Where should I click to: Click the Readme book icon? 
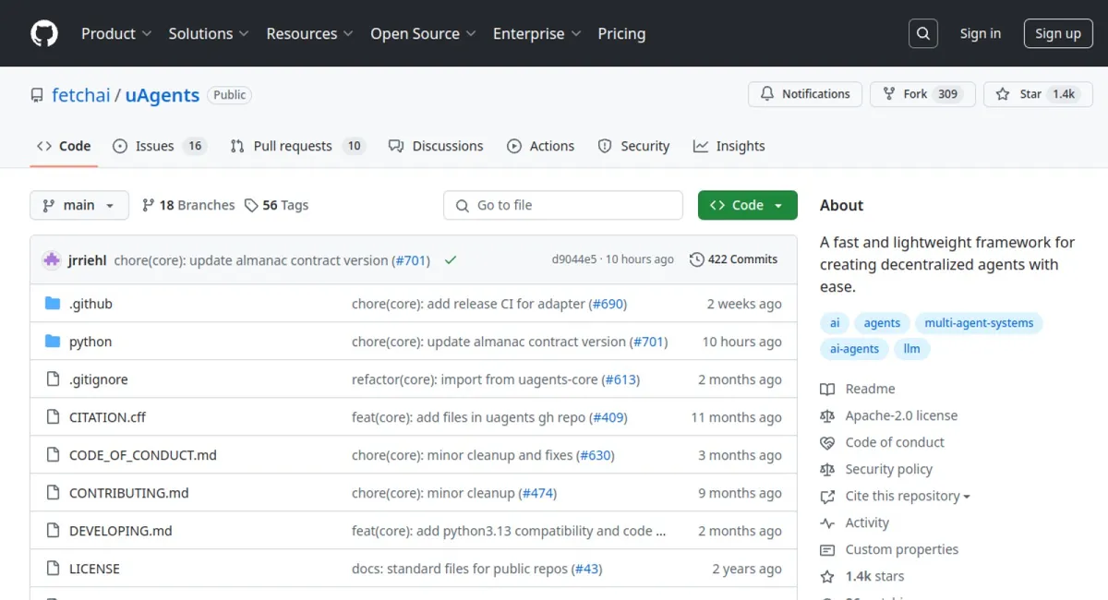pos(827,389)
